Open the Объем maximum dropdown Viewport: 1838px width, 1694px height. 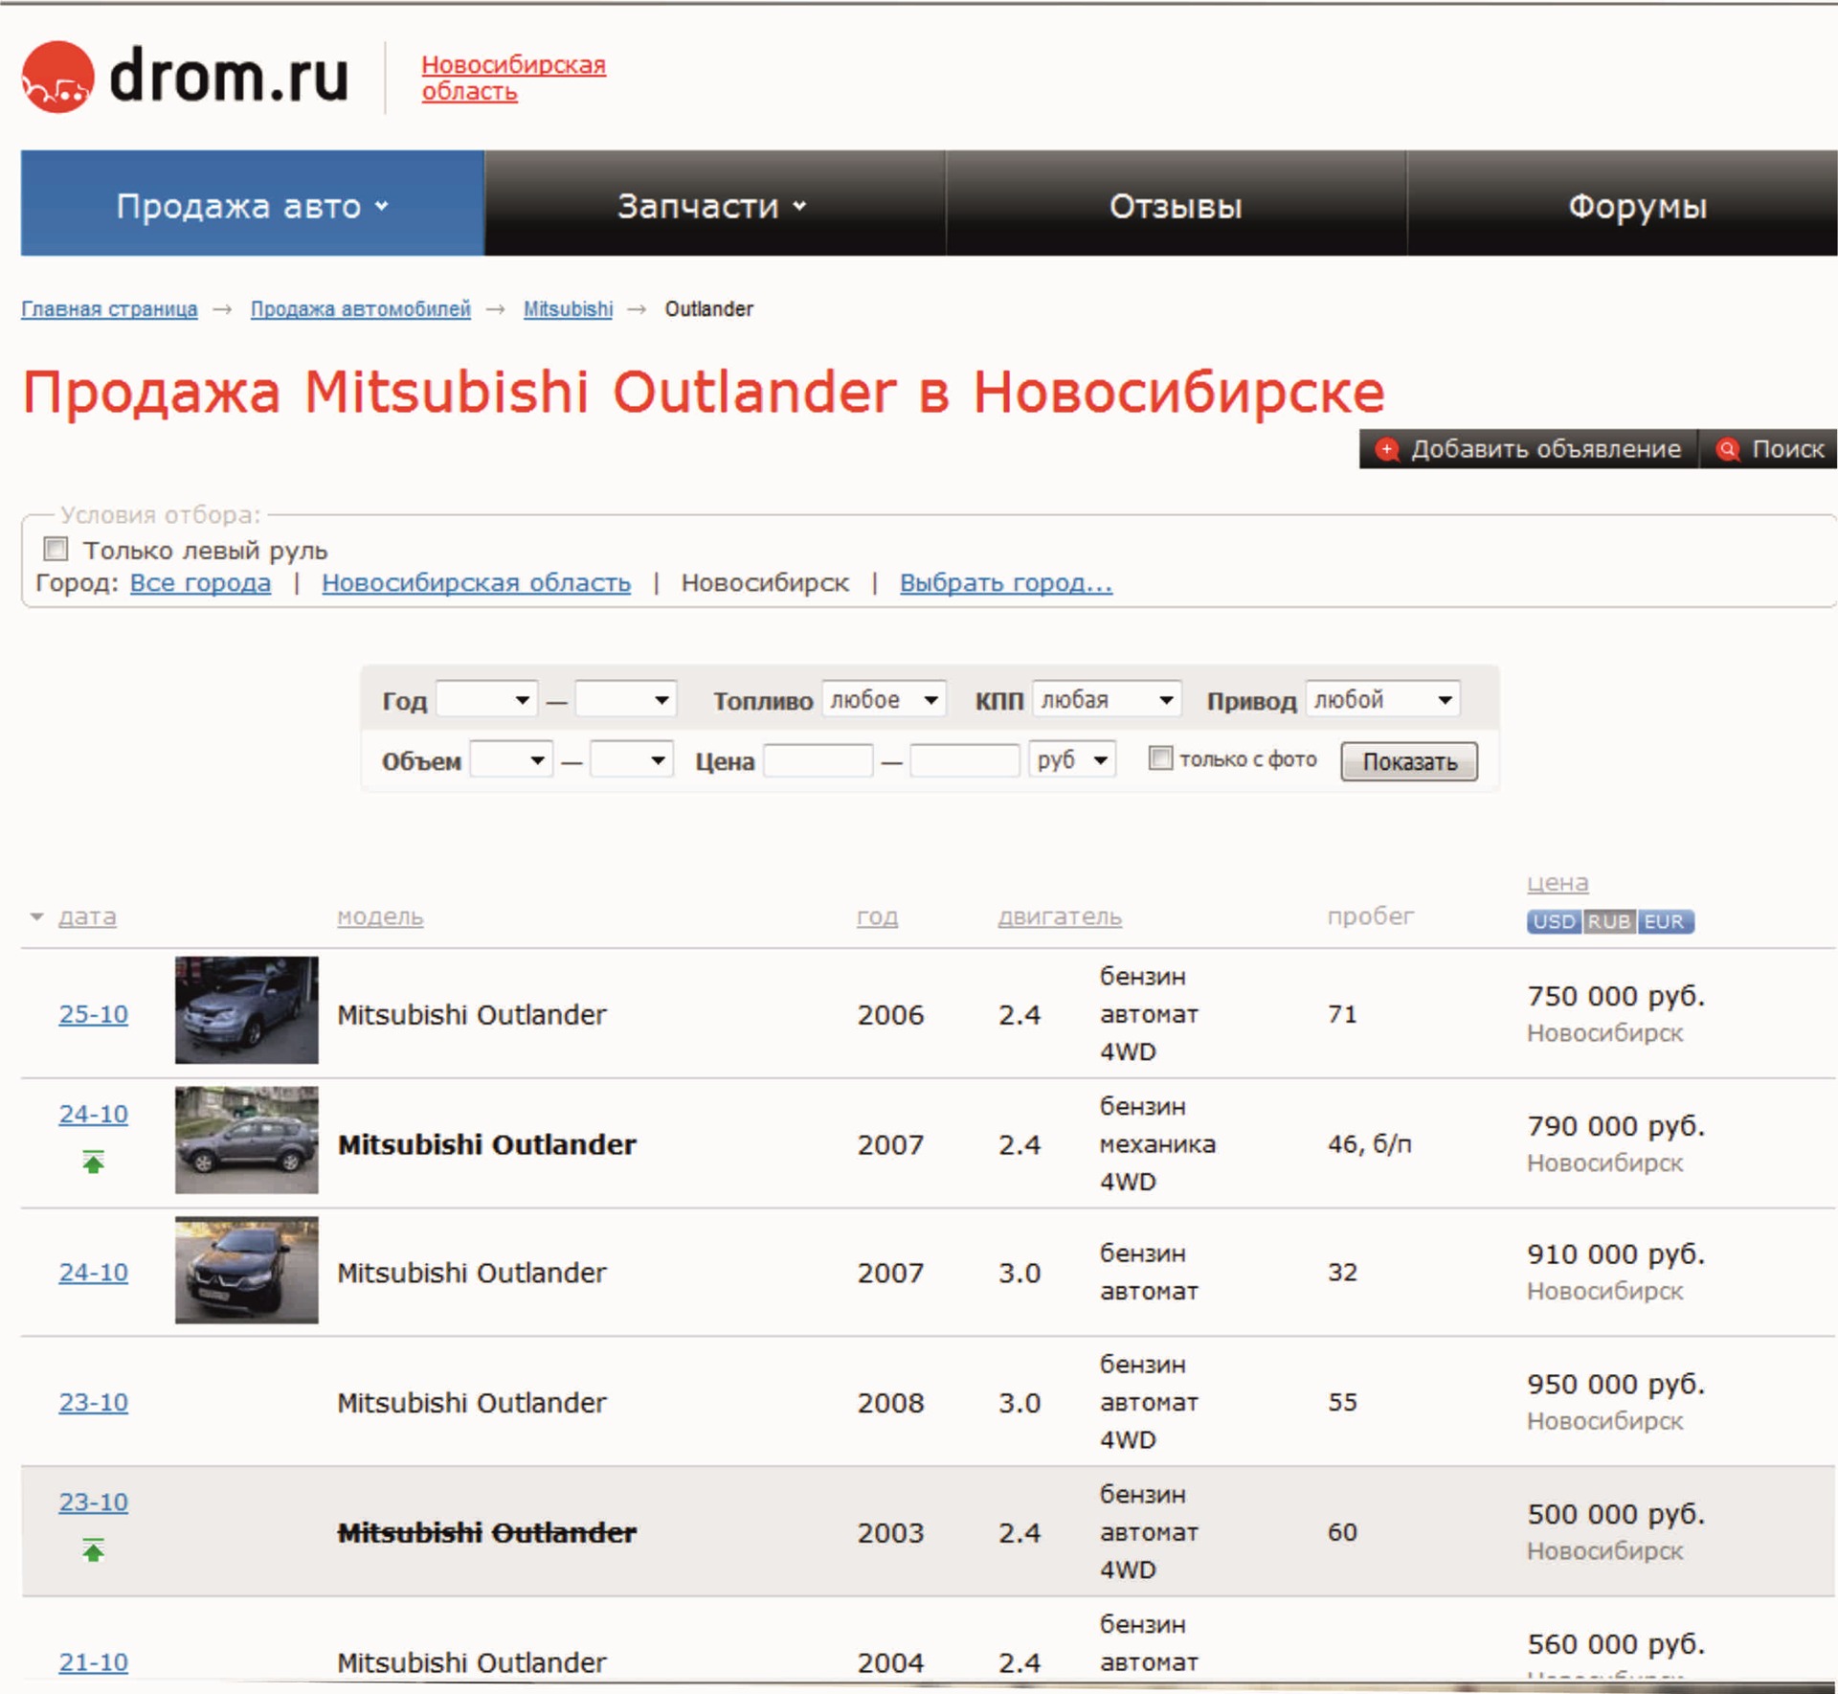(632, 759)
